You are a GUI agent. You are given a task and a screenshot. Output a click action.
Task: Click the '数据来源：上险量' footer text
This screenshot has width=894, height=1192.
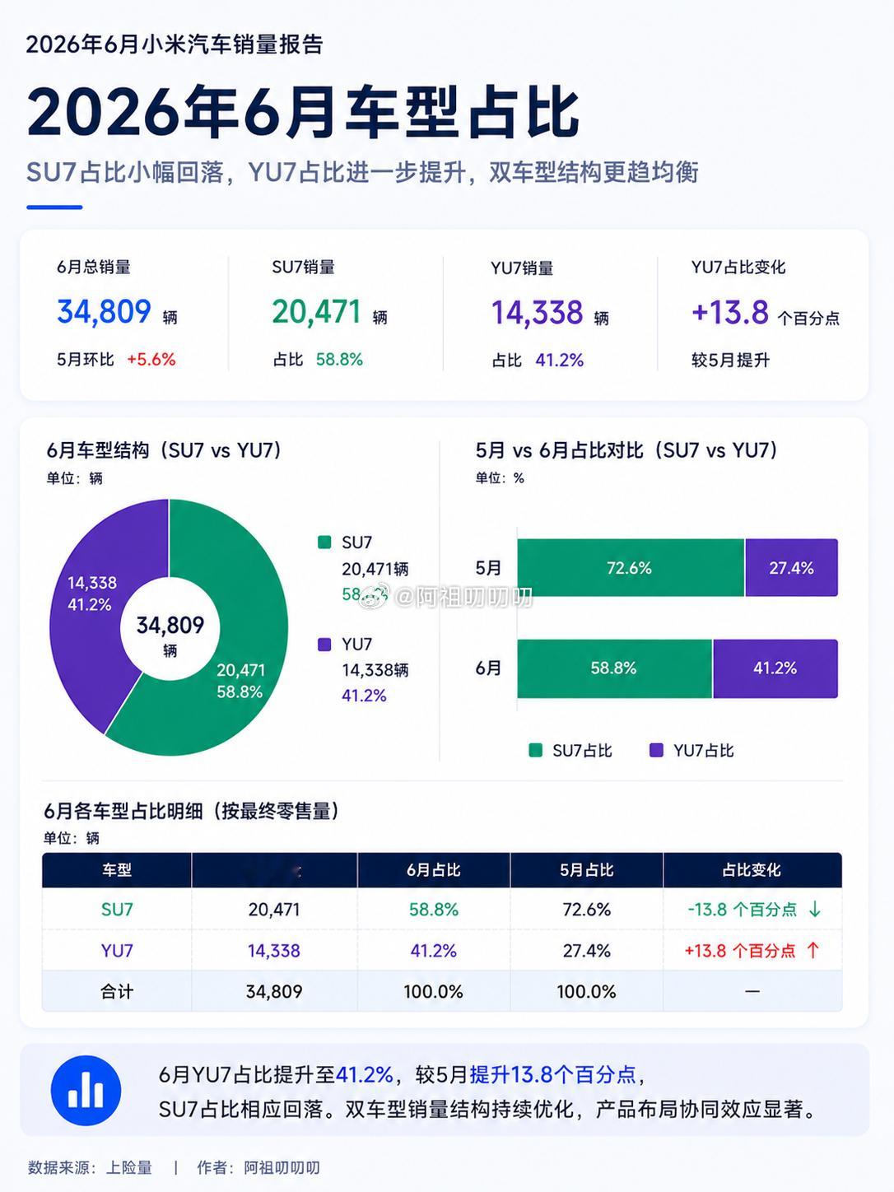point(90,1167)
